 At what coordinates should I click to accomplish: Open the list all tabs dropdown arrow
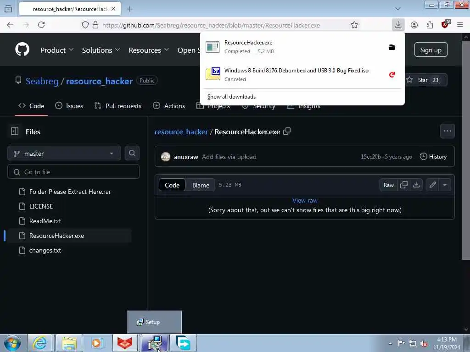point(398,9)
